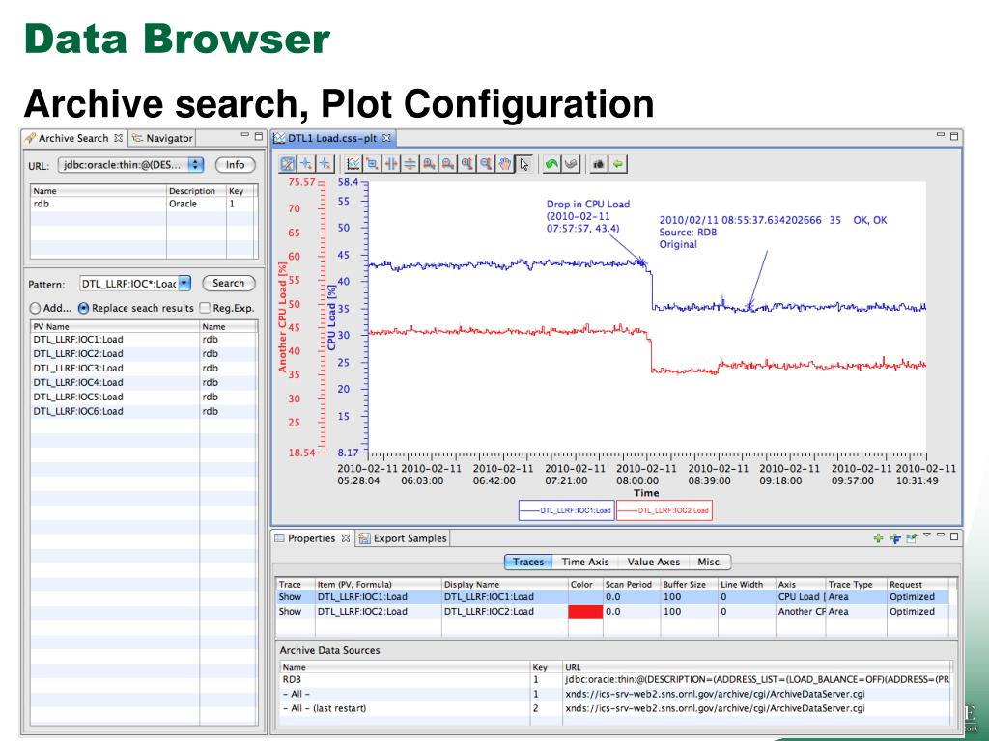Viewport: 989px width, 741px height.
Task: Click the pencil-edit icon in Properties toolbar
Action: coord(912,538)
